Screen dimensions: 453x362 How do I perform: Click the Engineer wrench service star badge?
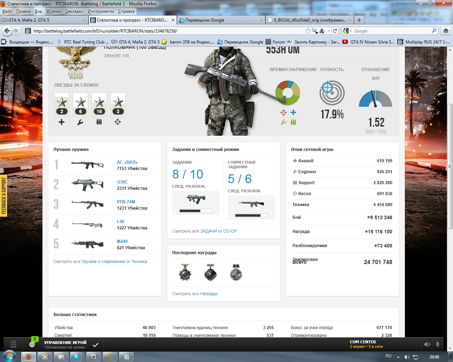tap(80, 105)
